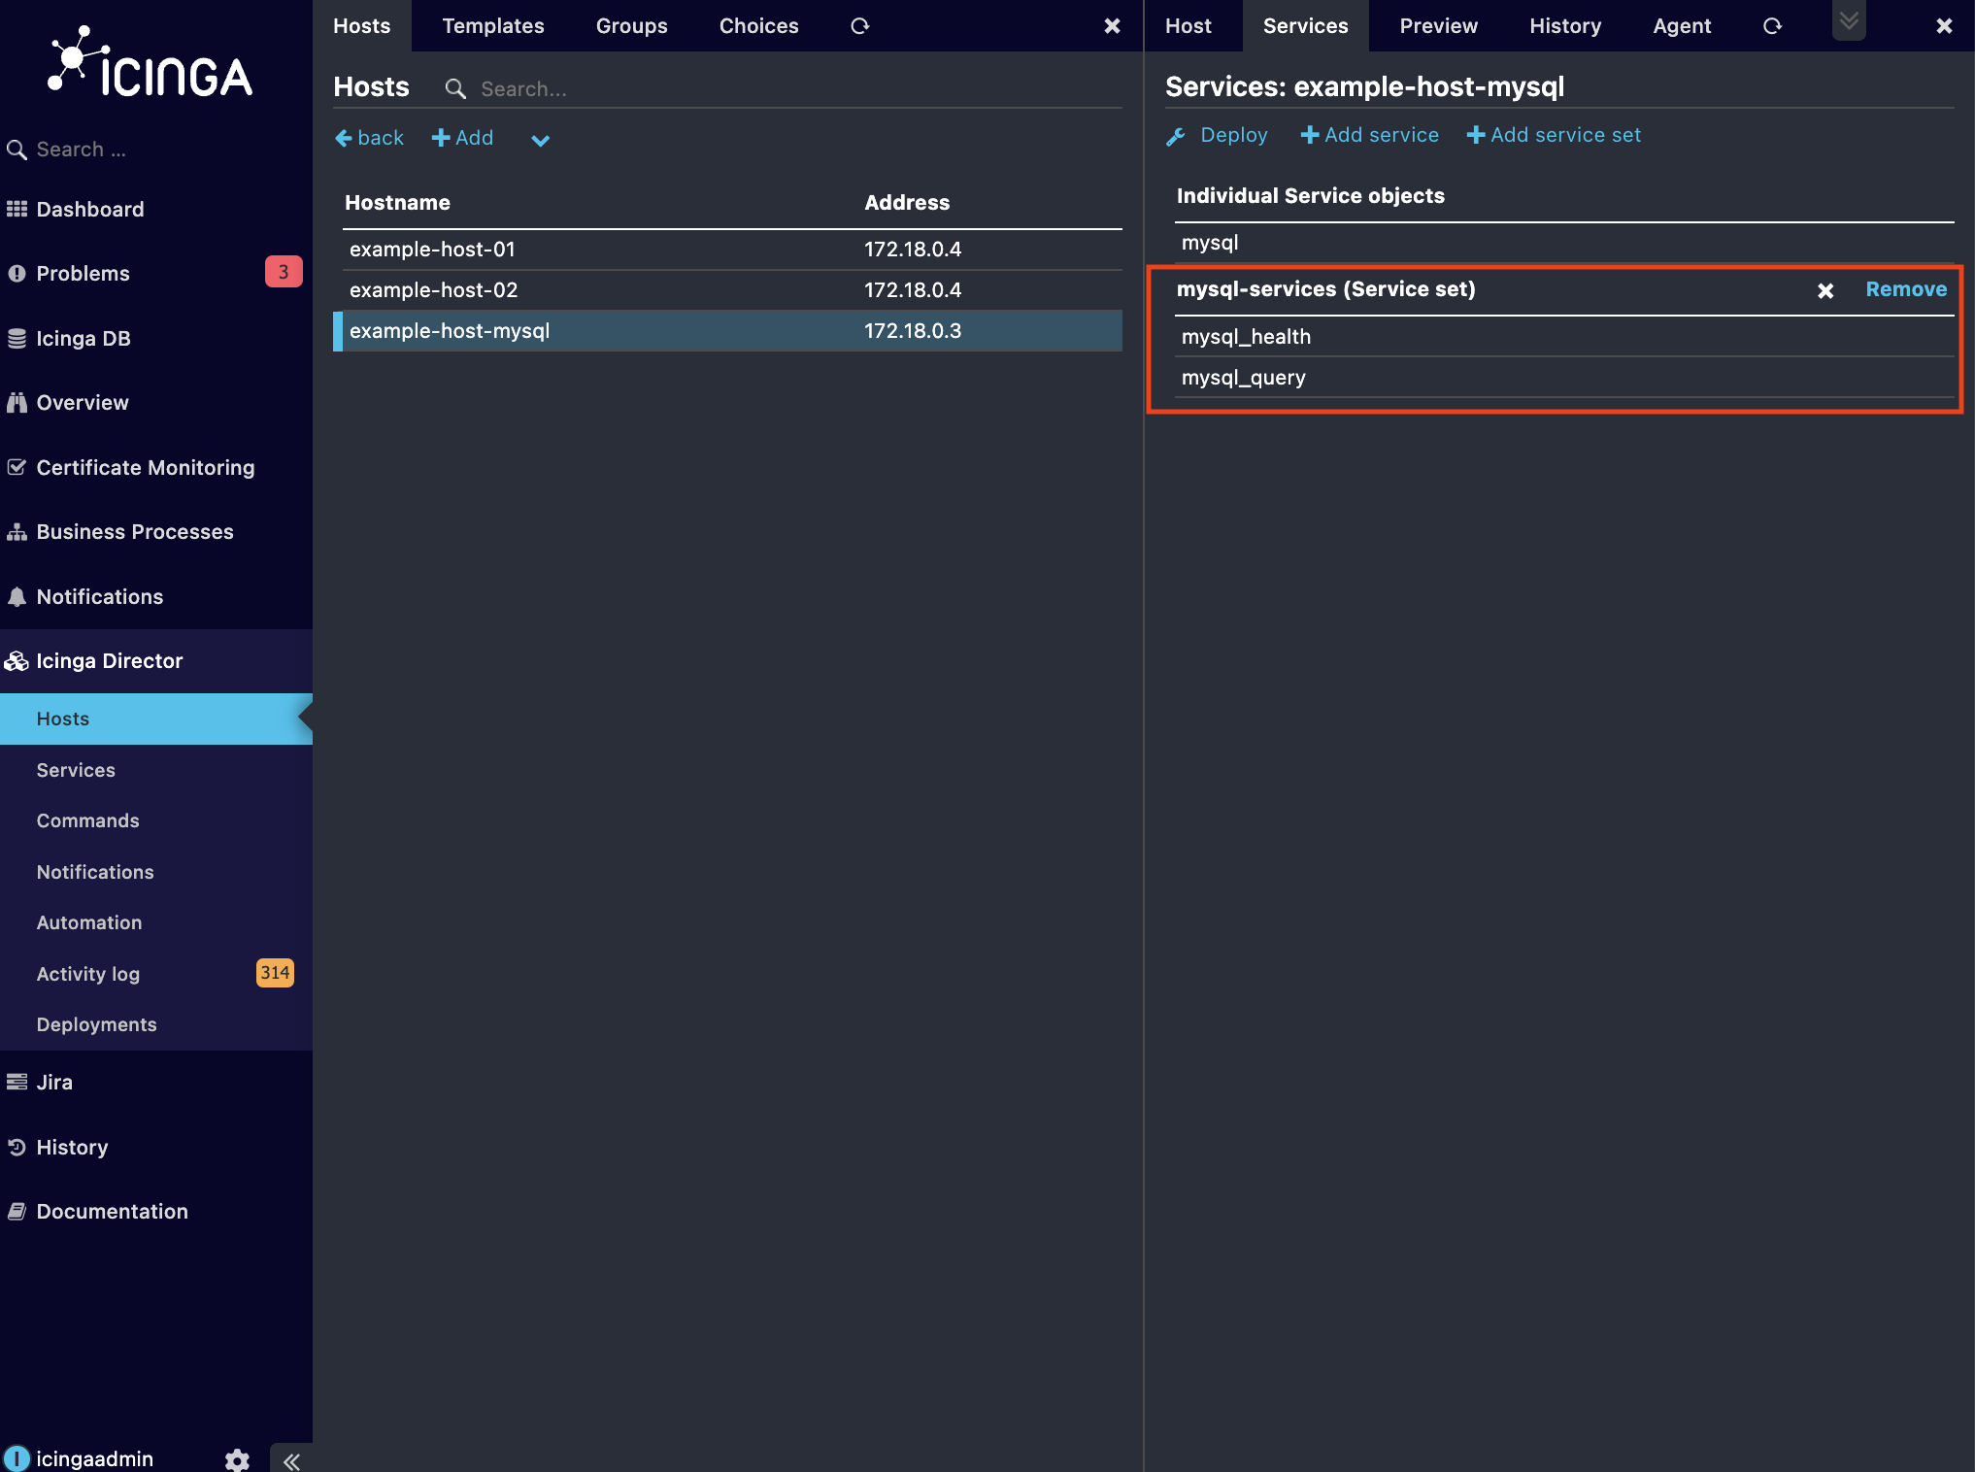Open the Overview sidebar item
This screenshot has height=1472, width=1975.
coord(83,402)
